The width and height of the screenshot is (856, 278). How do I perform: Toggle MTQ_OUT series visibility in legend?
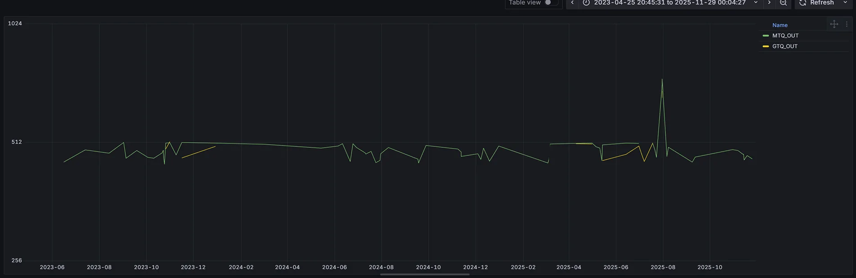tap(785, 35)
